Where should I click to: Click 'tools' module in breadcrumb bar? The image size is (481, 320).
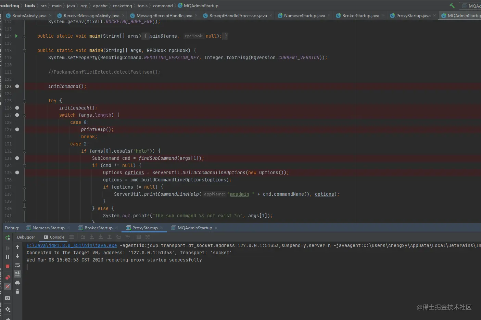tap(30, 5)
